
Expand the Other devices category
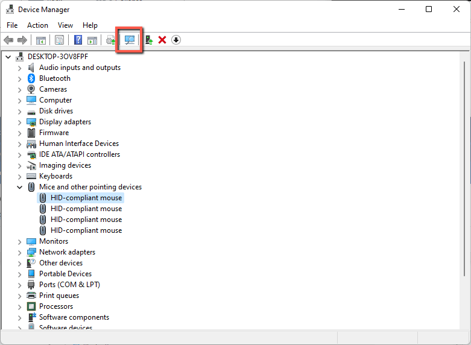[x=19, y=263]
